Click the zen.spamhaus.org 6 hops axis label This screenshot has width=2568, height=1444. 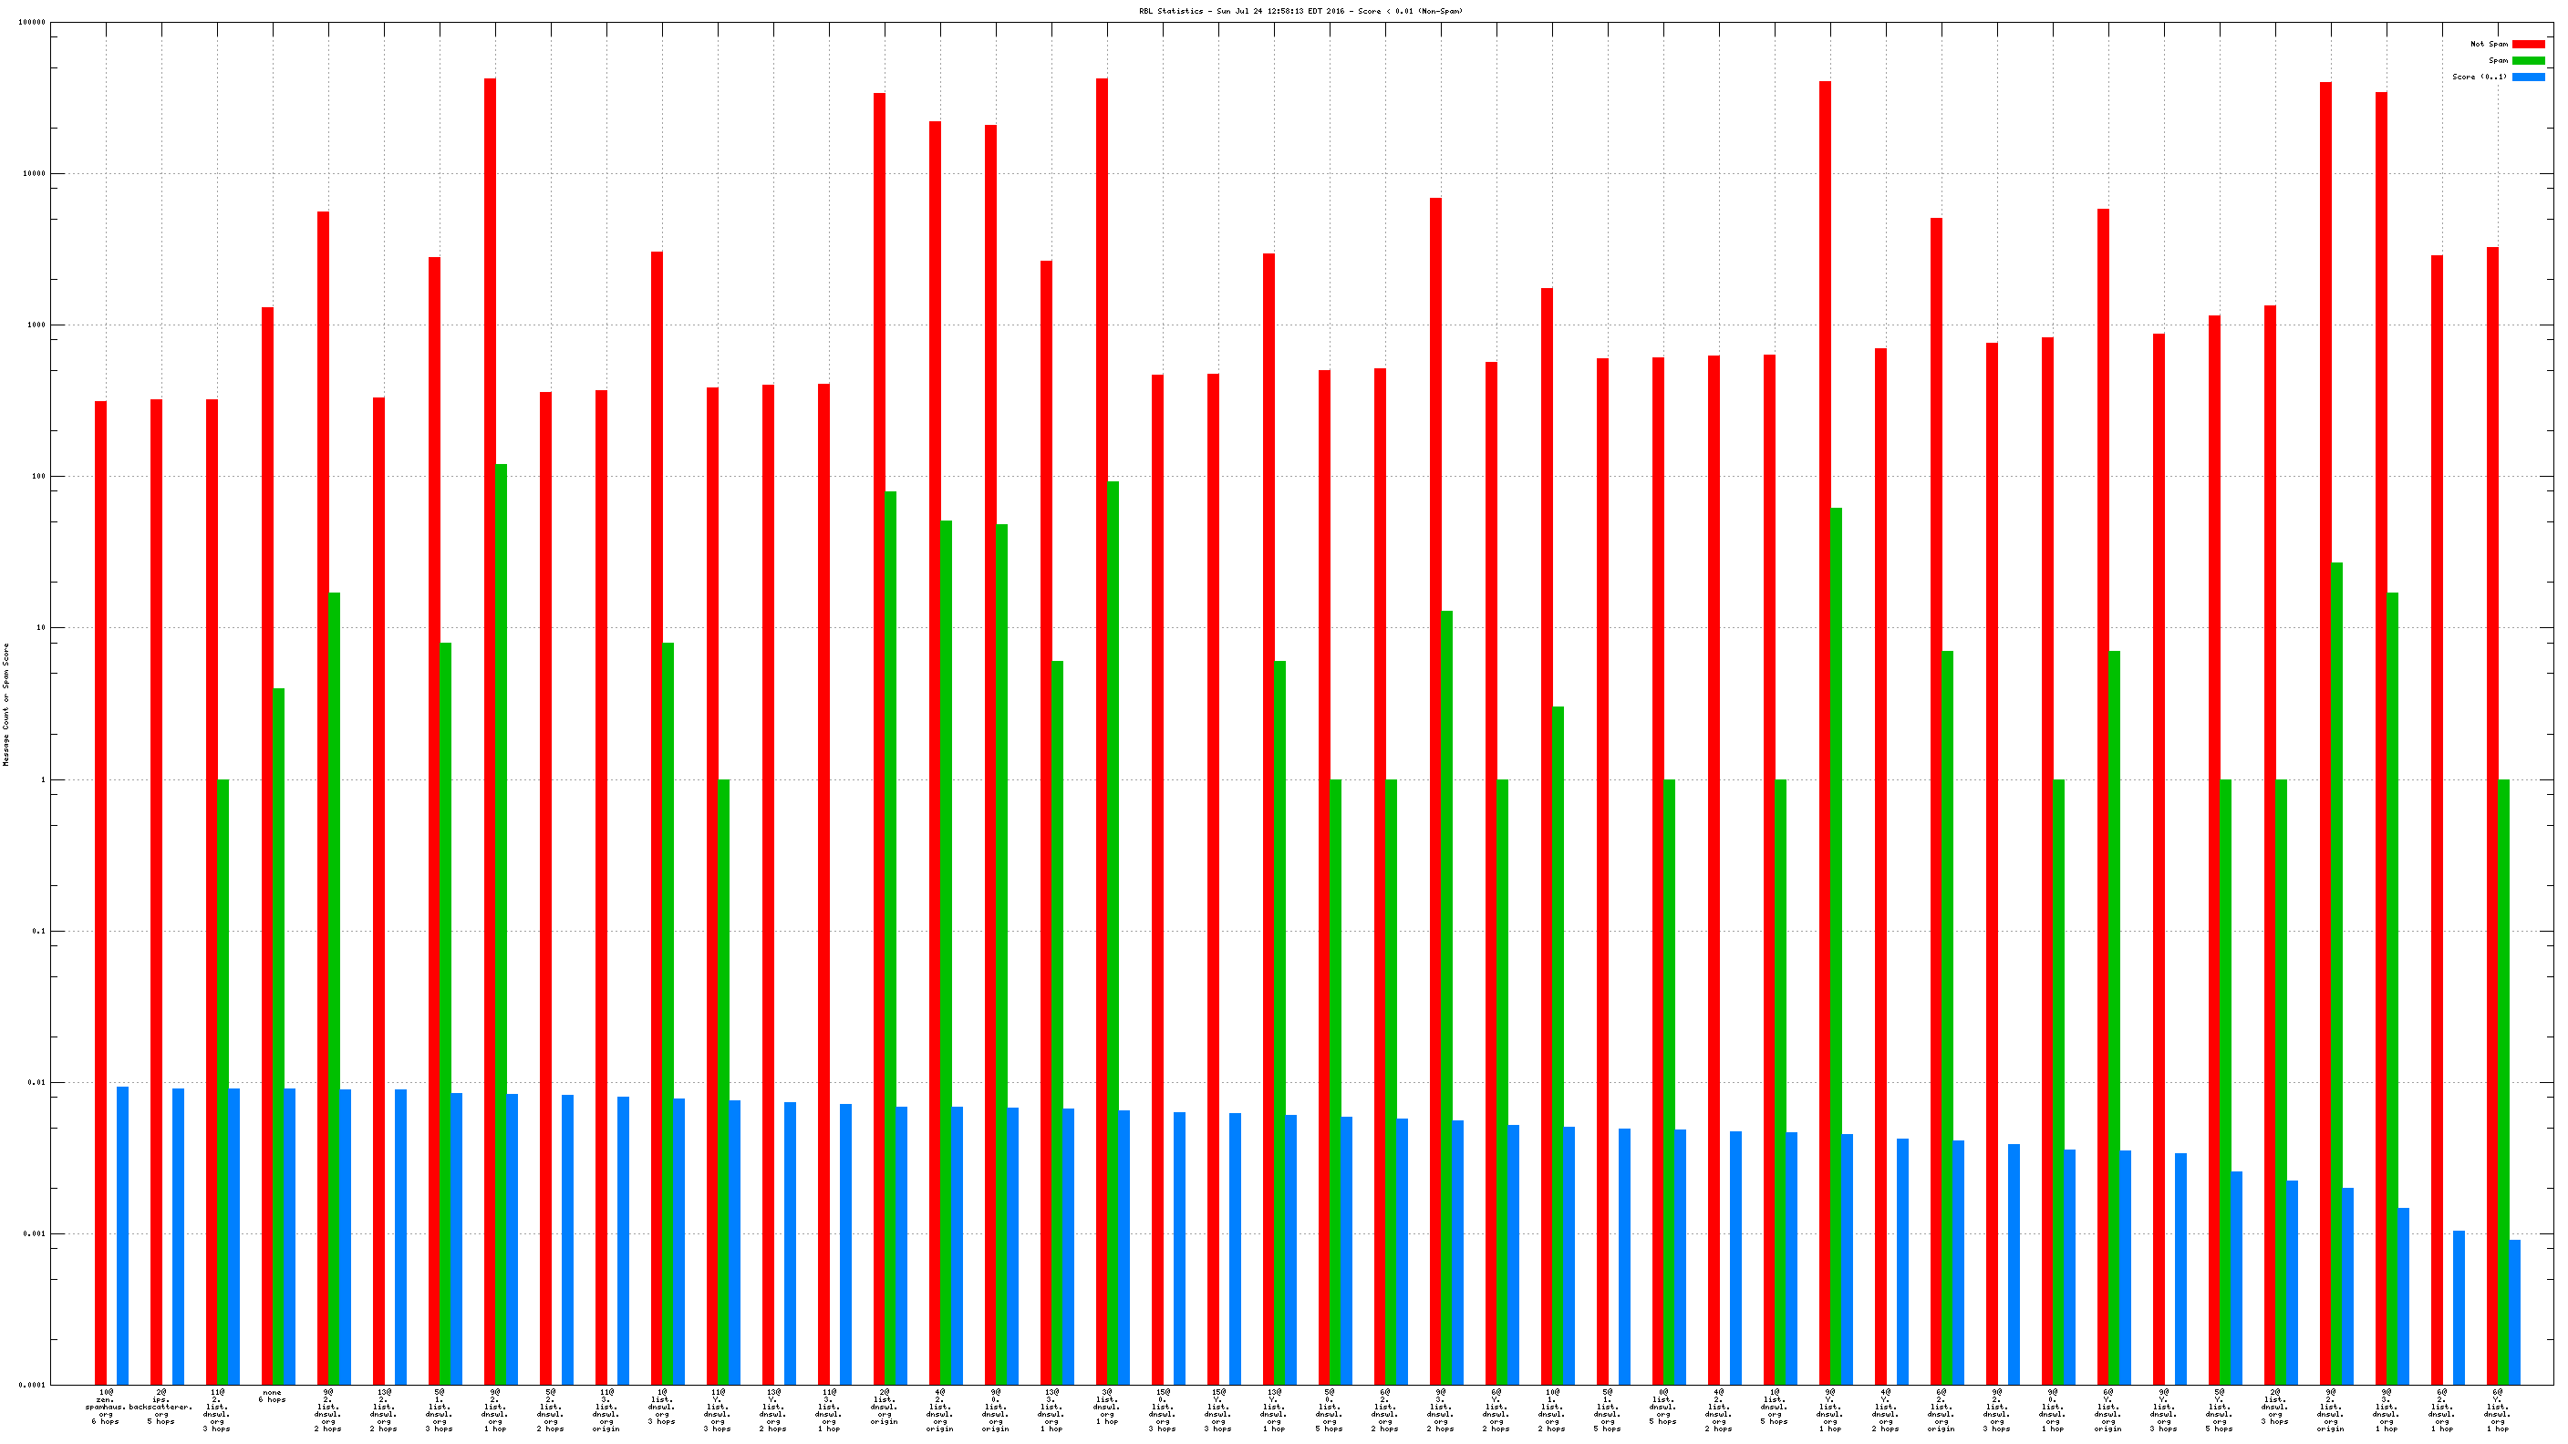(x=106, y=1406)
